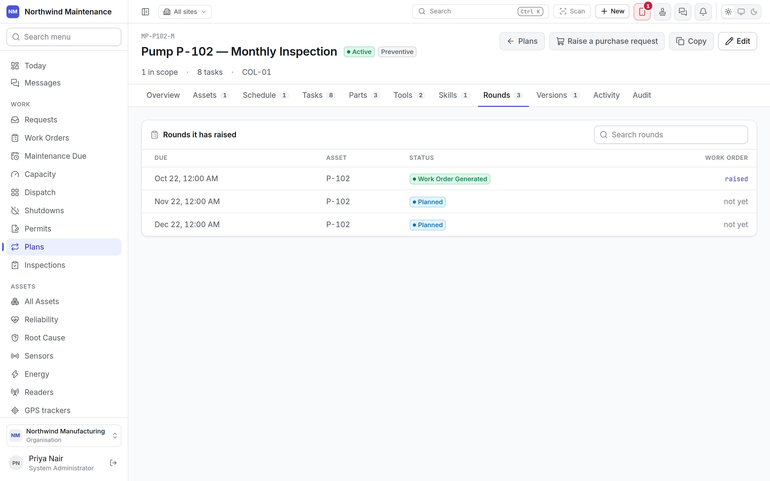Click the Scan button

tap(572, 11)
